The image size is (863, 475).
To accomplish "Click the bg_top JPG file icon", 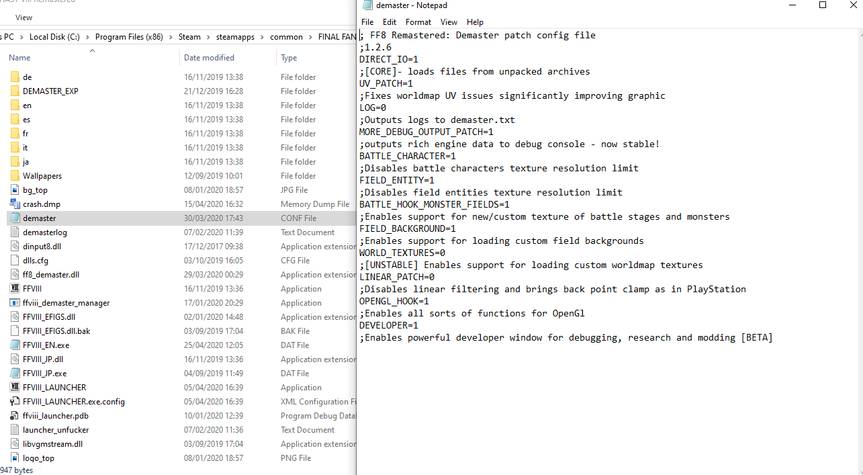I will coord(15,189).
